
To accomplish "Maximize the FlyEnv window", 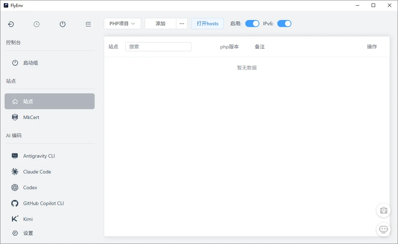I will click(x=373, y=5).
